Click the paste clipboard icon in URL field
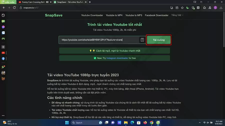This screenshot has height=126, width=225. (142, 40)
